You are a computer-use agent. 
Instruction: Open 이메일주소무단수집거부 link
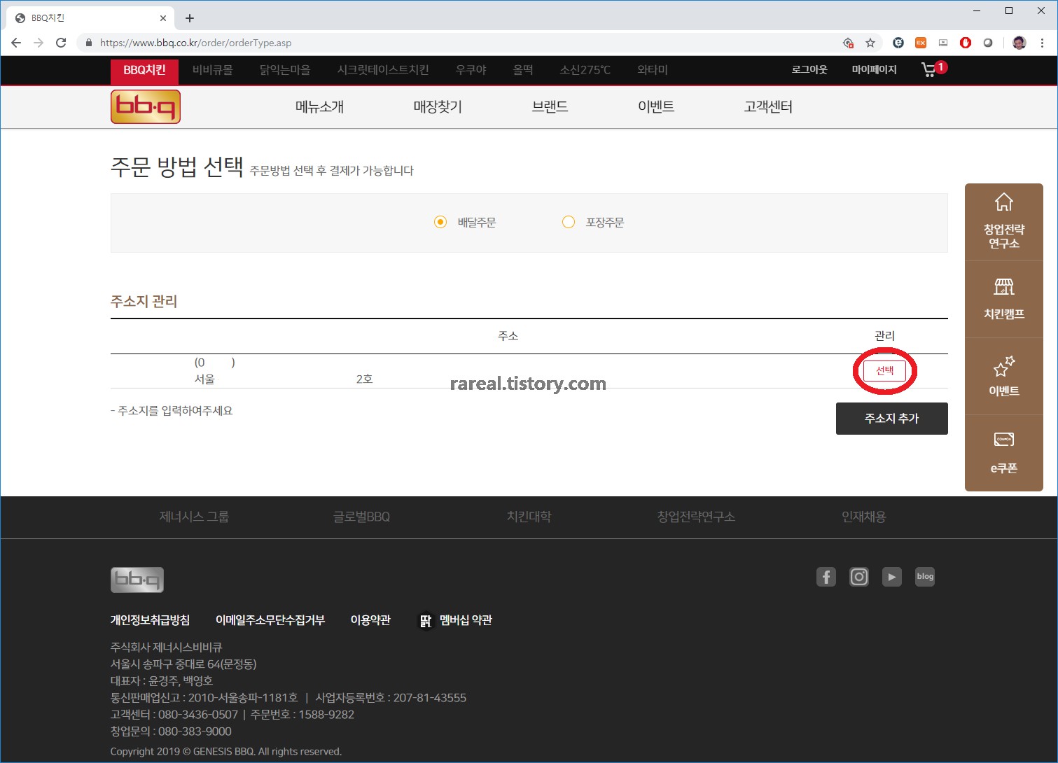pos(270,620)
